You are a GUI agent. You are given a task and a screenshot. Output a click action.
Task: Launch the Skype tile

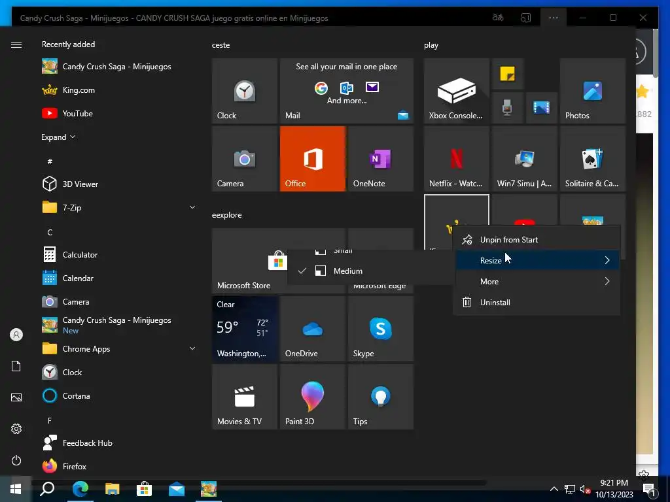coord(381,329)
